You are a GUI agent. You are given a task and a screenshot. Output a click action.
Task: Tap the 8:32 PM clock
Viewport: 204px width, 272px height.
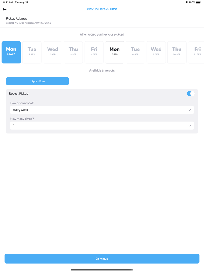8,2
